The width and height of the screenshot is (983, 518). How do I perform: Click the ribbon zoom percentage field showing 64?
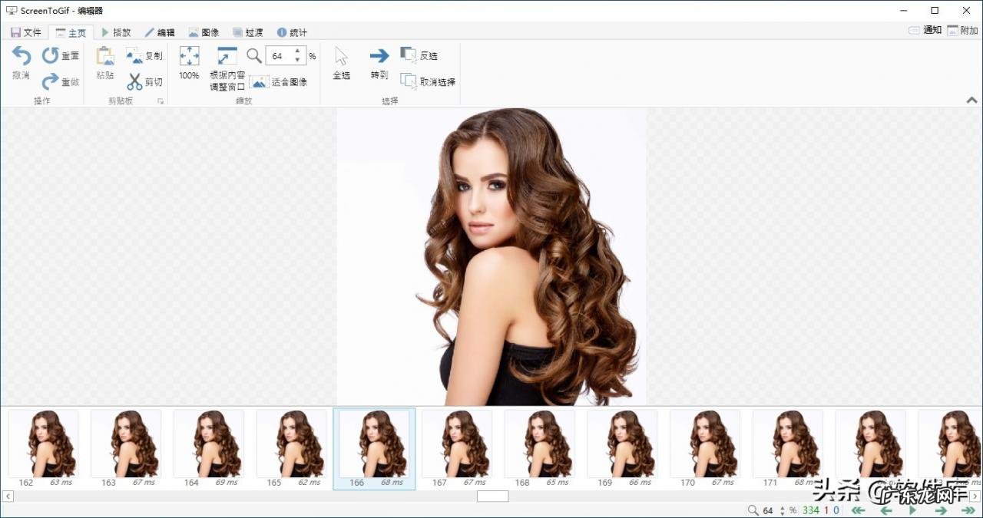(x=278, y=56)
